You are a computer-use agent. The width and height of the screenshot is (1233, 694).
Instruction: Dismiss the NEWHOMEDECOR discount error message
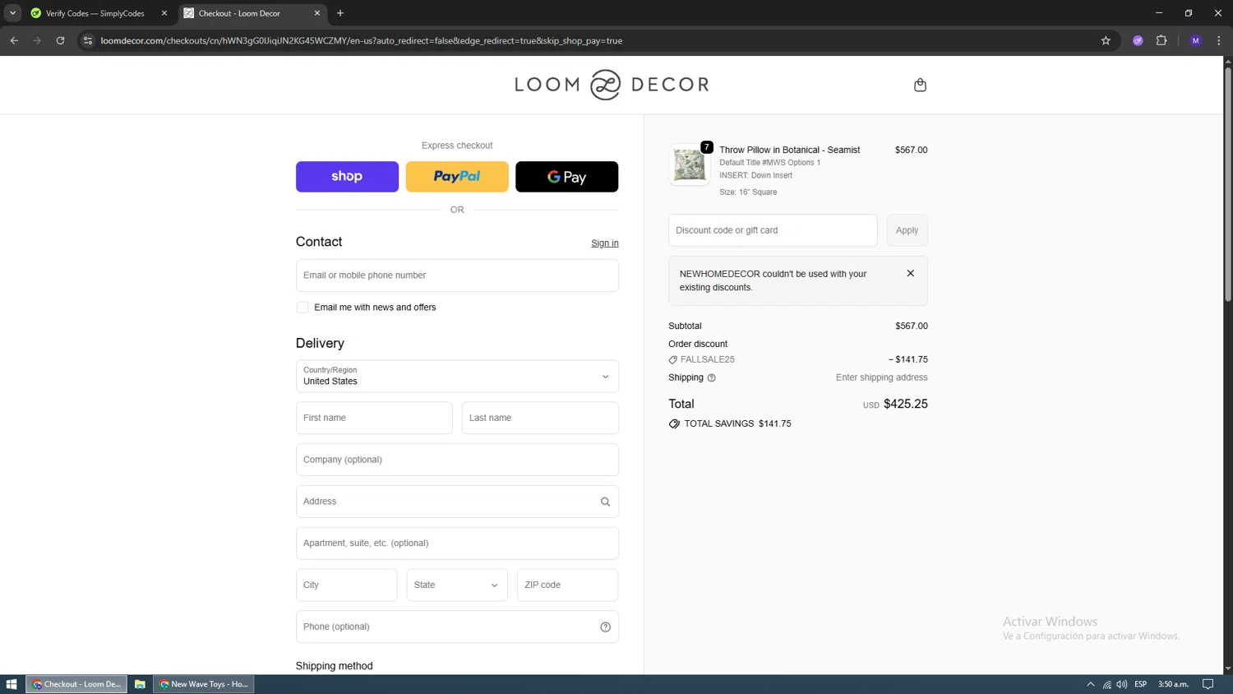(x=910, y=273)
